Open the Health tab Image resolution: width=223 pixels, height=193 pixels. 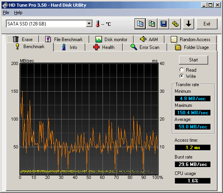[104, 47]
